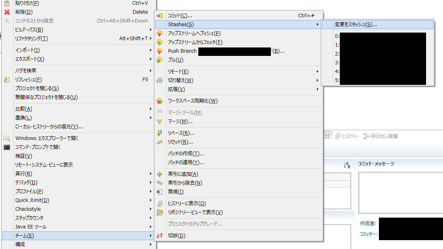Click the call hierarchy tab icon

pyautogui.click(x=366, y=136)
